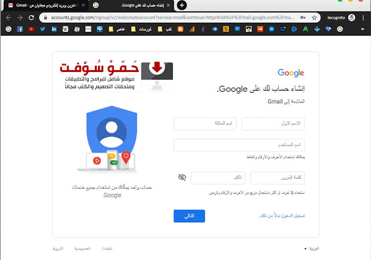Click the كلمة المرور password field
This screenshot has height=260, width=371.
click(278, 178)
